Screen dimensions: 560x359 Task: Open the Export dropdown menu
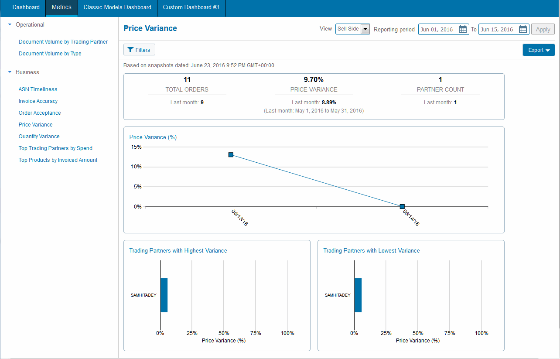tap(539, 50)
